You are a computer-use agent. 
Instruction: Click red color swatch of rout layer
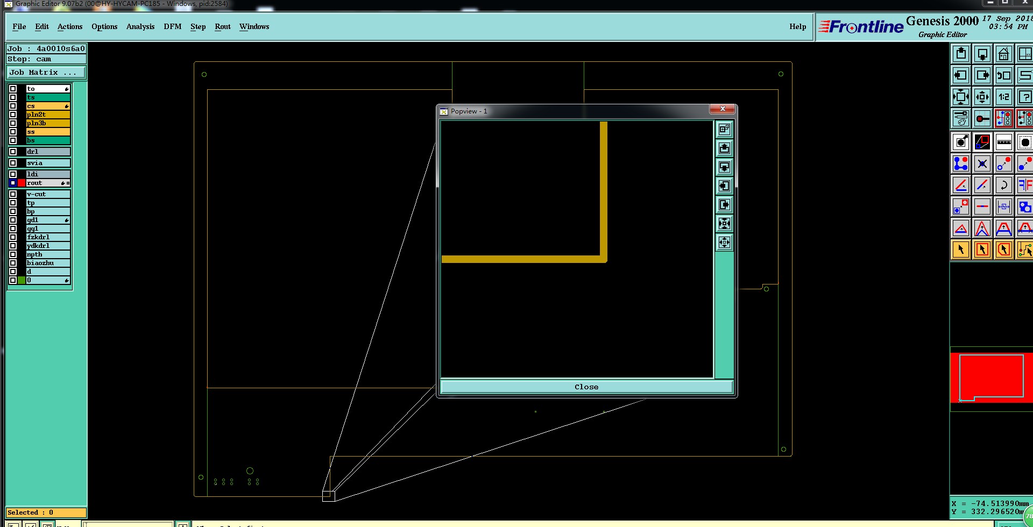coord(22,183)
